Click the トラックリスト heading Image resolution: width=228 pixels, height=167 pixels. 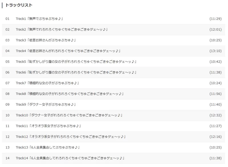click(19, 5)
